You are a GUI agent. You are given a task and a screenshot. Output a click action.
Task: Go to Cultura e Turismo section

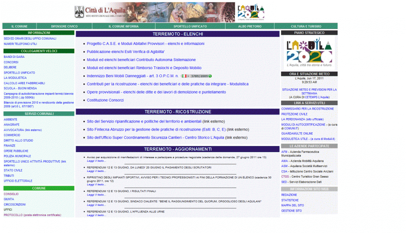[x=306, y=26]
